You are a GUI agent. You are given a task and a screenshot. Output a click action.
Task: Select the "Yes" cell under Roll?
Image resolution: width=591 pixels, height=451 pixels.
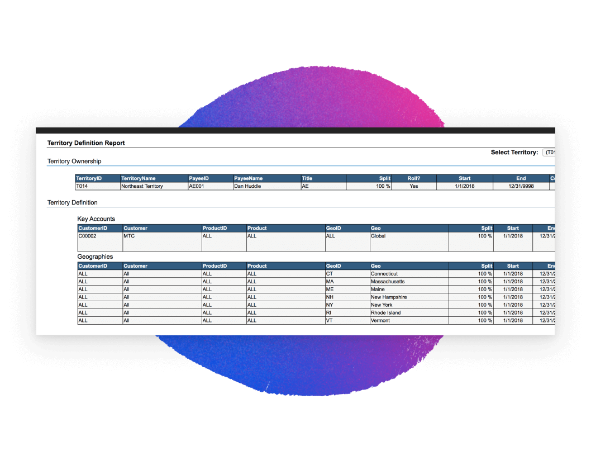[x=414, y=186]
